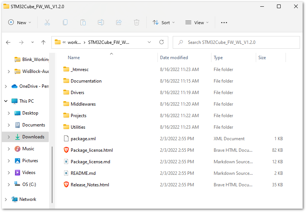
Task: Open address bar history dropdown
Action: point(149,42)
